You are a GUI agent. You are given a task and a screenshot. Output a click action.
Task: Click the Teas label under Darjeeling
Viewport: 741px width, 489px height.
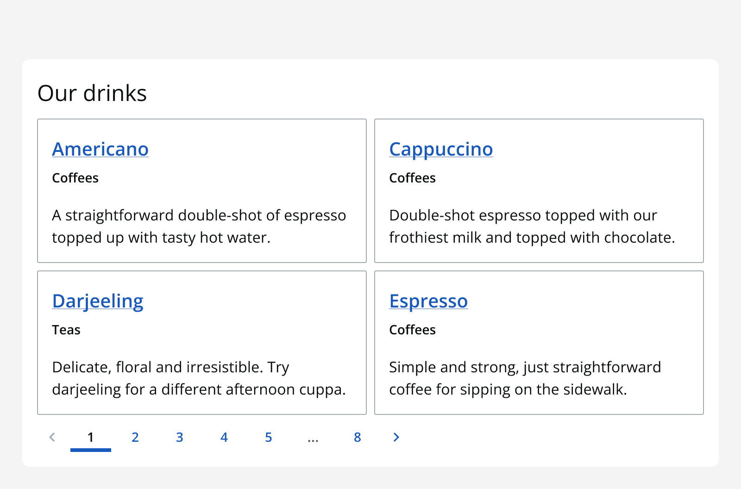pos(67,330)
